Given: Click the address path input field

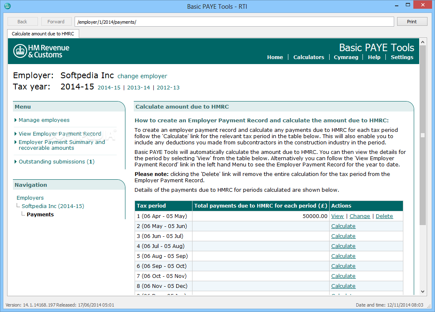Looking at the screenshot, I should [234, 22].
